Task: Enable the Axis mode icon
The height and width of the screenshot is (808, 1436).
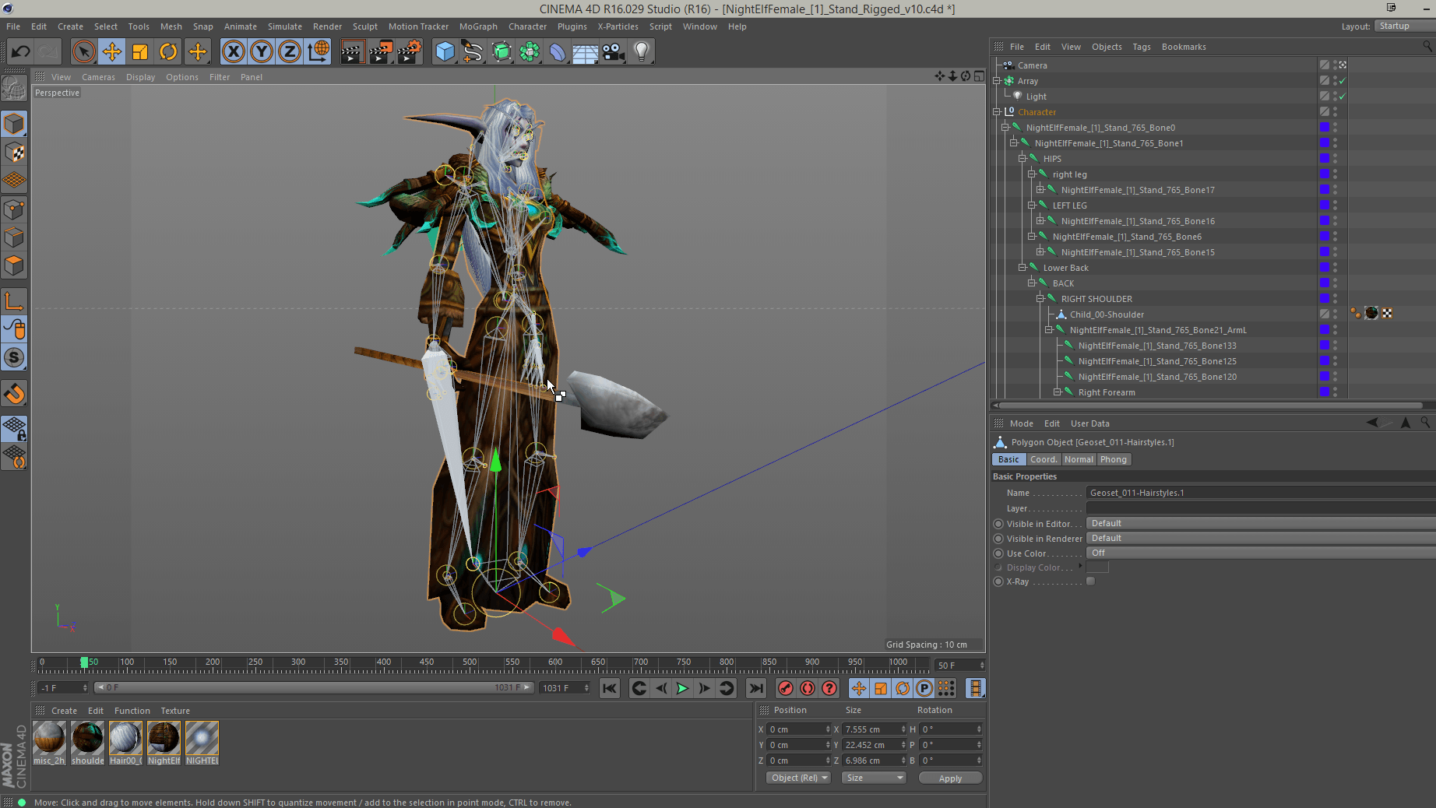Action: [x=14, y=301]
